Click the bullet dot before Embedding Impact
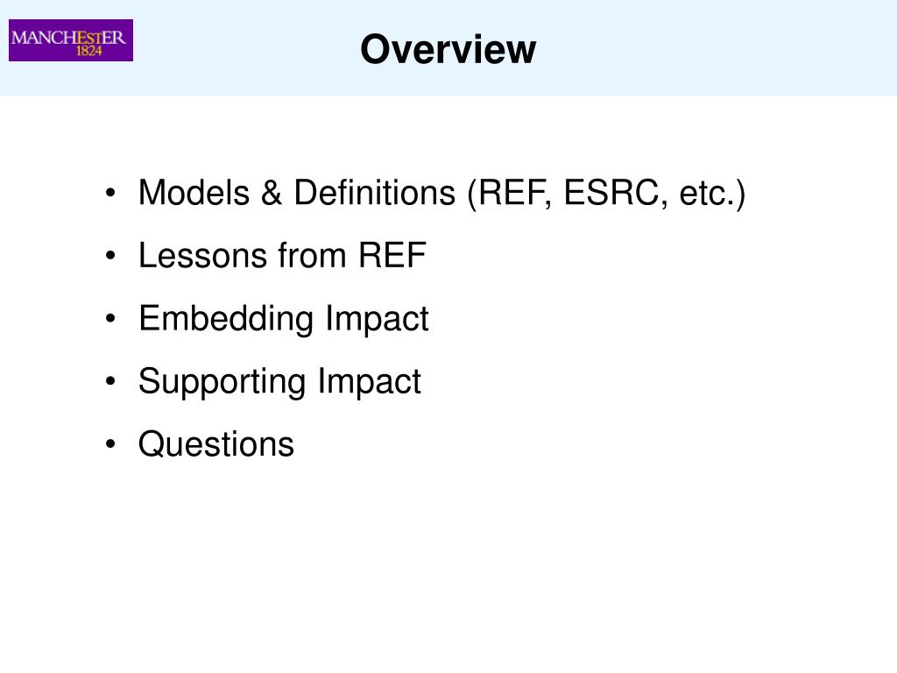897x673 pixels. pyautogui.click(x=110, y=319)
